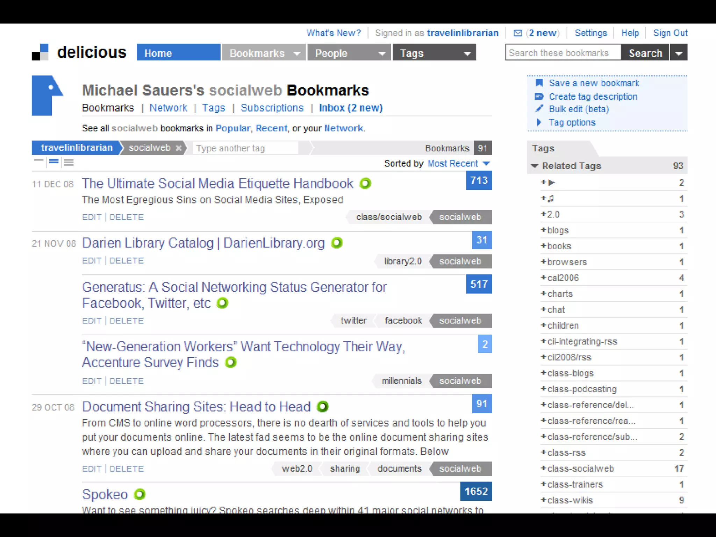Switch to medium detail list view
716x537 pixels.
pyautogui.click(x=54, y=162)
